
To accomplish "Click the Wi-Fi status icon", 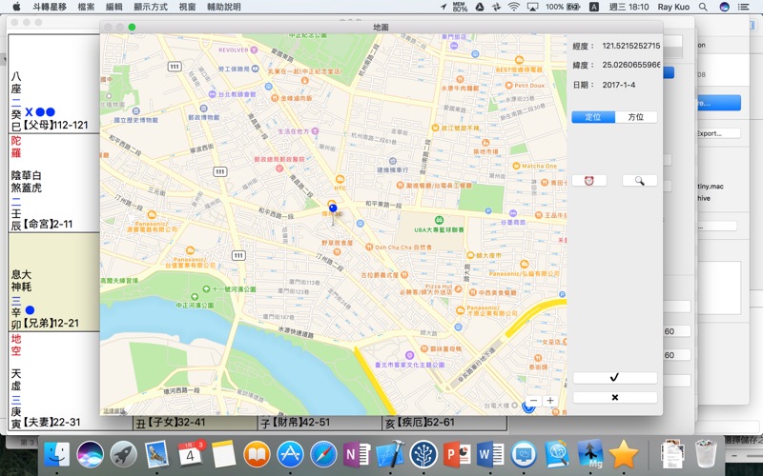I will (514, 7).
